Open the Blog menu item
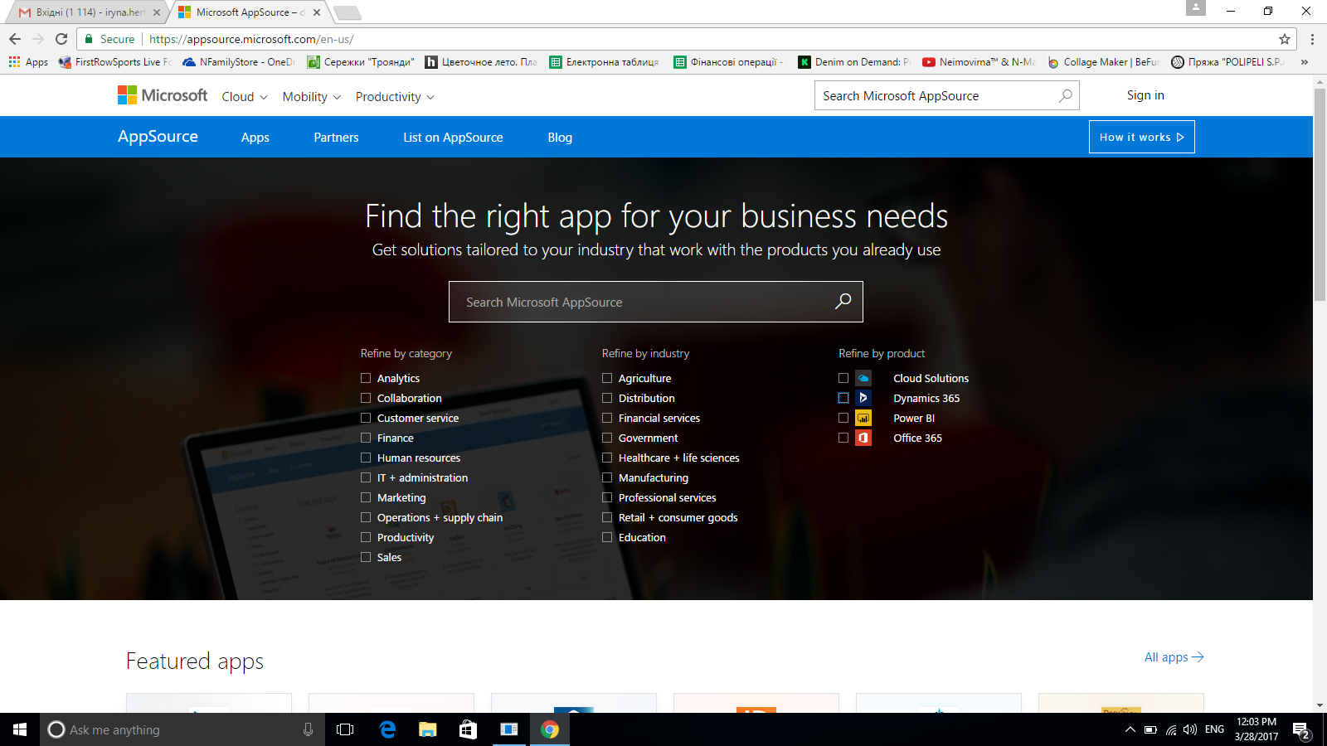Screen dimensions: 1327x746 (560, 138)
